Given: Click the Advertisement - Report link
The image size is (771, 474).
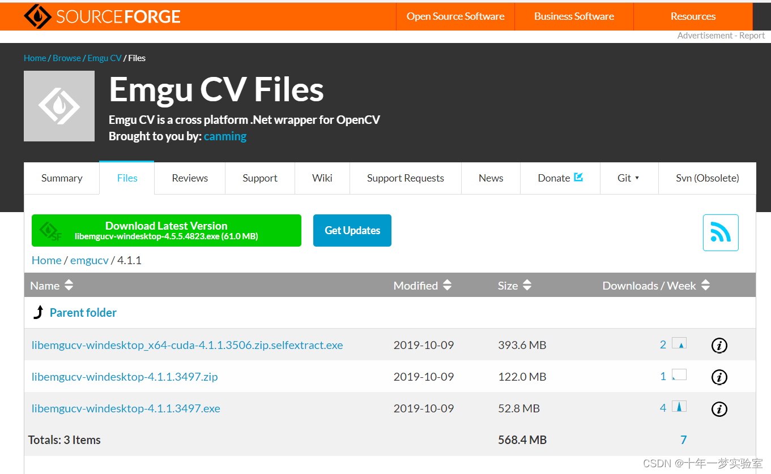Looking at the screenshot, I should 721,36.
